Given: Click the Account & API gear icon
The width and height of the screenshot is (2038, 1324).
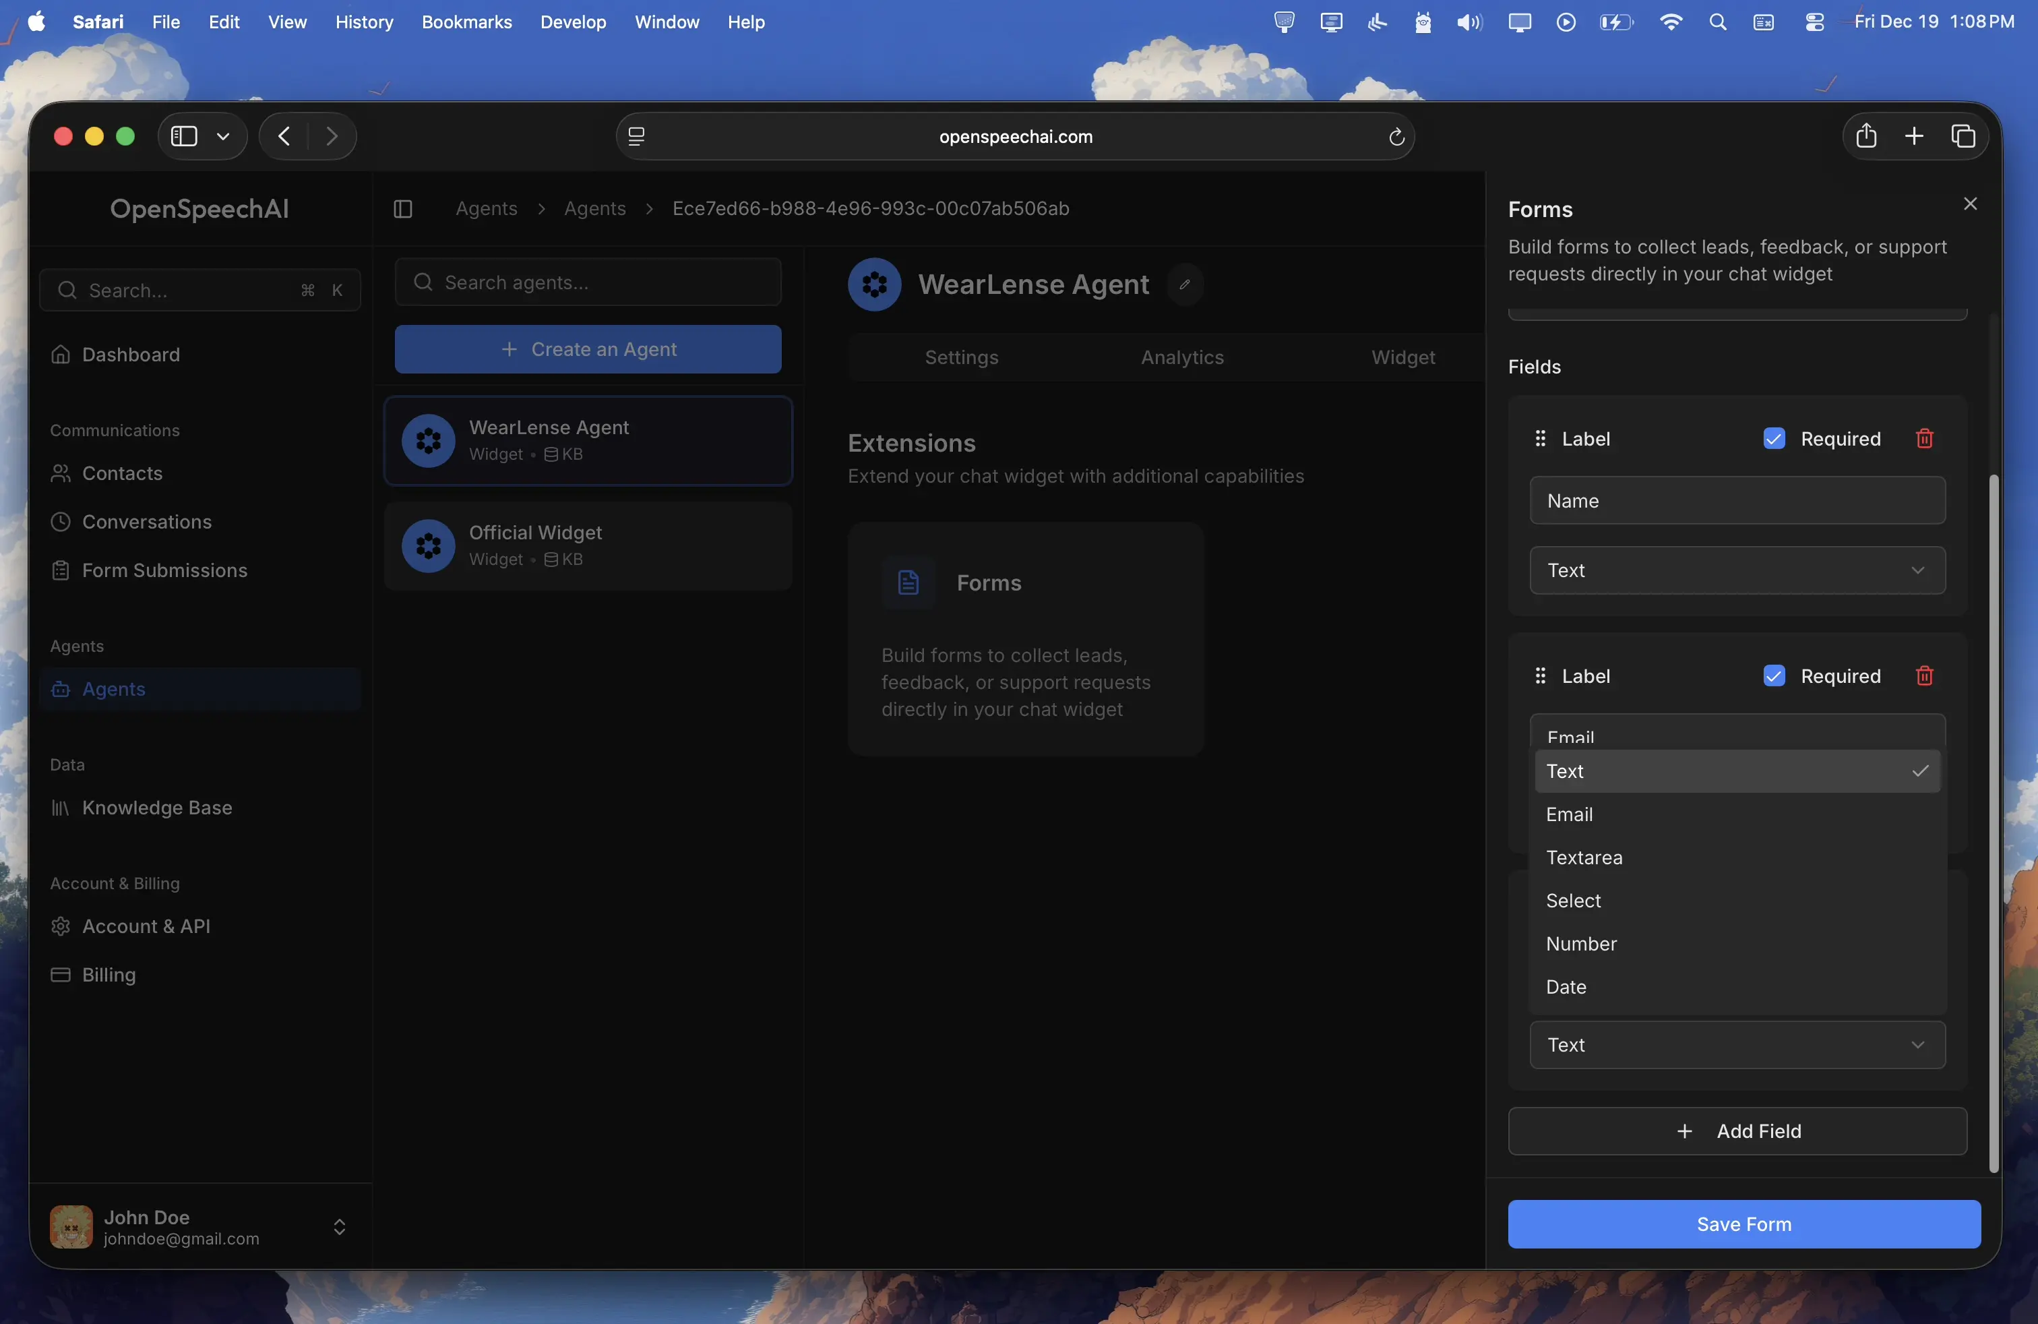Looking at the screenshot, I should point(60,926).
